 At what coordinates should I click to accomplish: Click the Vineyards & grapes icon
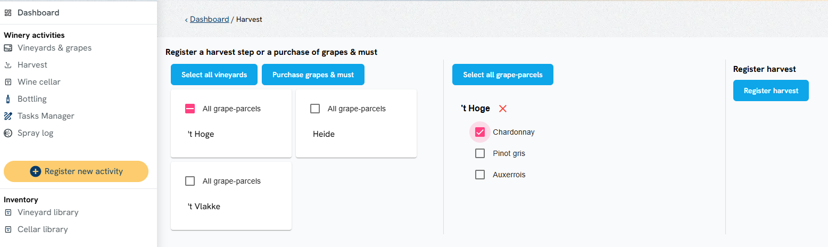[8, 48]
